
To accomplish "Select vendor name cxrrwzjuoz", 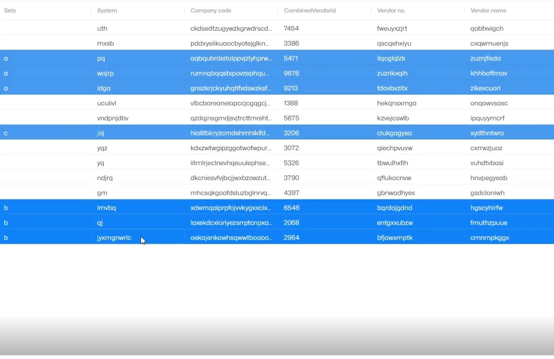I will tap(487, 148).
